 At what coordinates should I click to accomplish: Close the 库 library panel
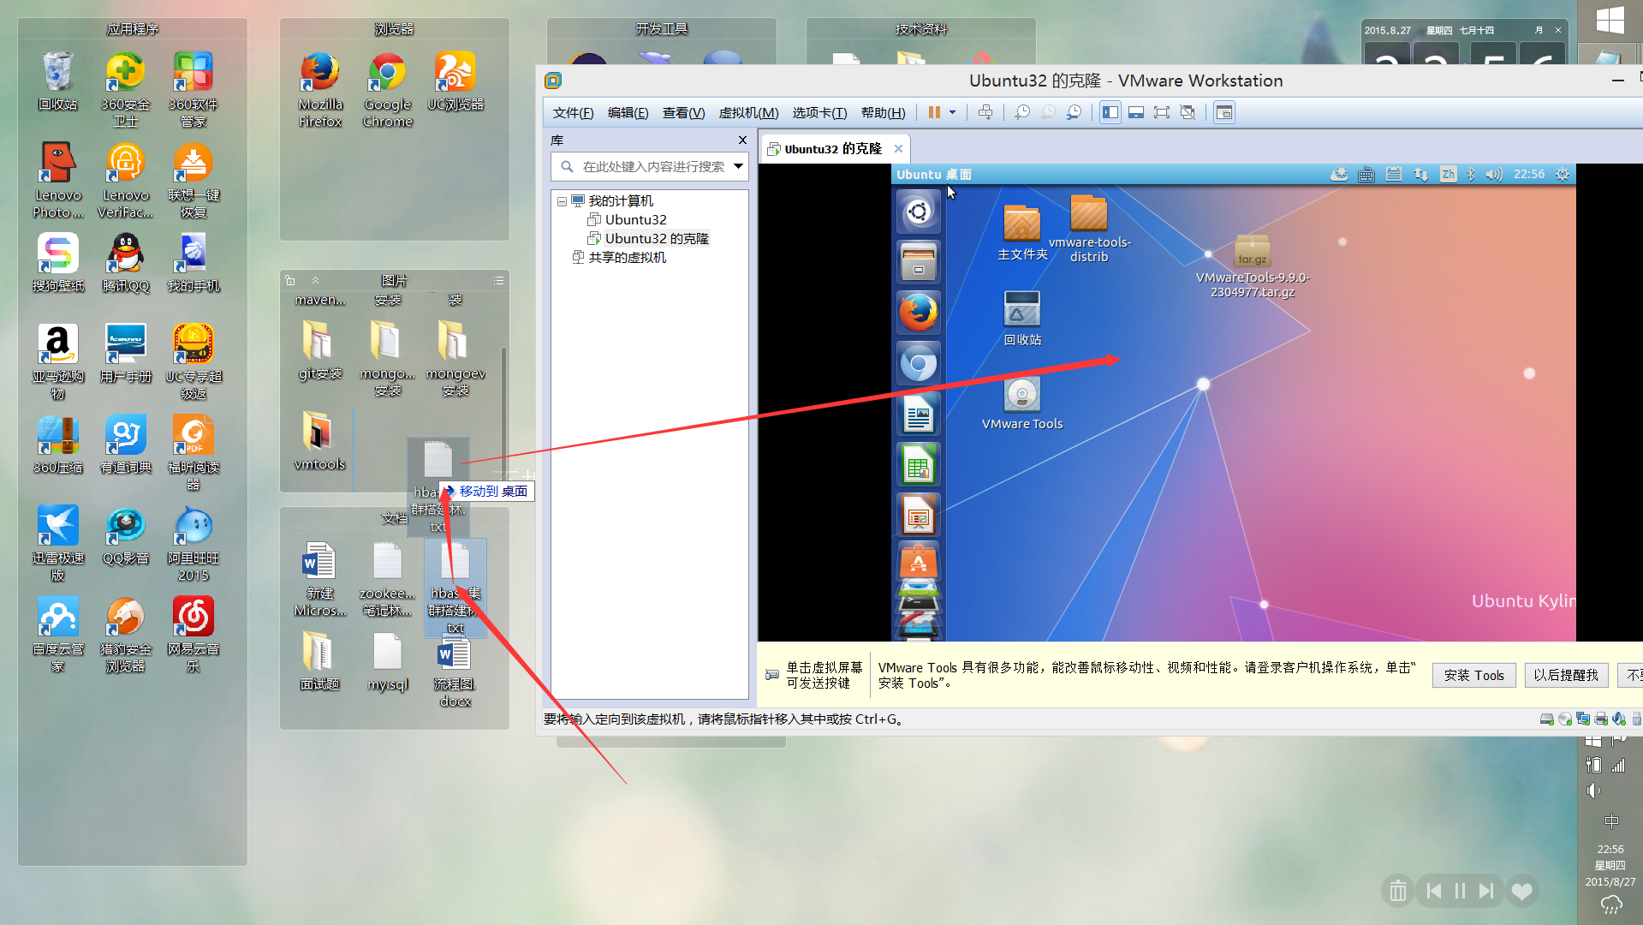point(742,140)
